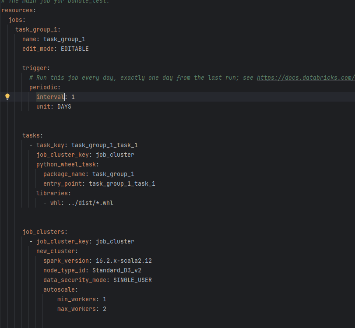Click the periodic key
Image resolution: width=355 pixels, height=328 pixels.
[x=42, y=87]
